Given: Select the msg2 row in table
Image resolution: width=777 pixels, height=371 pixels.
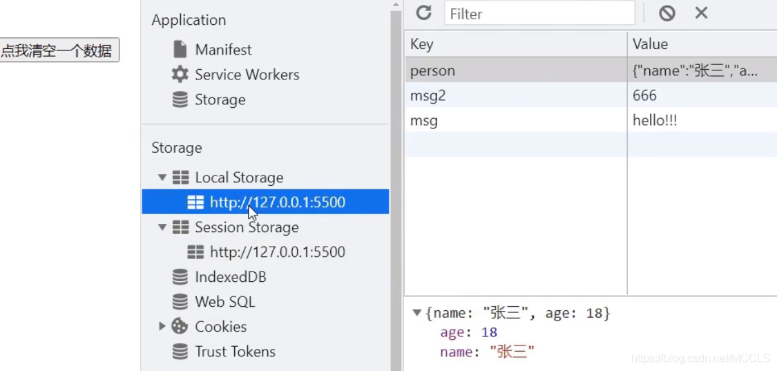Looking at the screenshot, I should pos(515,95).
